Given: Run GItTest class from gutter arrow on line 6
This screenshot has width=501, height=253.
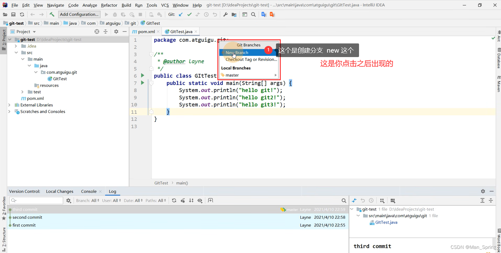Looking at the screenshot, I should tap(143, 75).
